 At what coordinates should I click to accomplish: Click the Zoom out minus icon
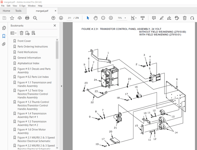(x=103, y=18)
